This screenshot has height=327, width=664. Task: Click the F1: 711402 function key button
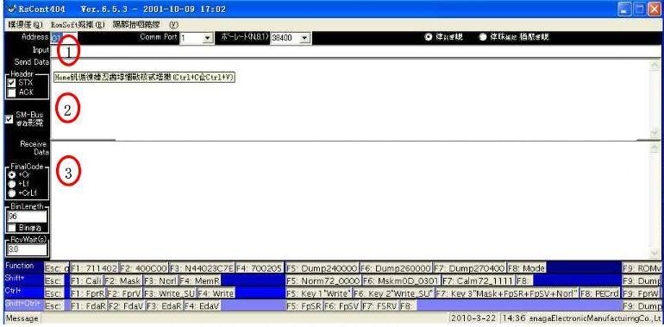tap(95, 268)
